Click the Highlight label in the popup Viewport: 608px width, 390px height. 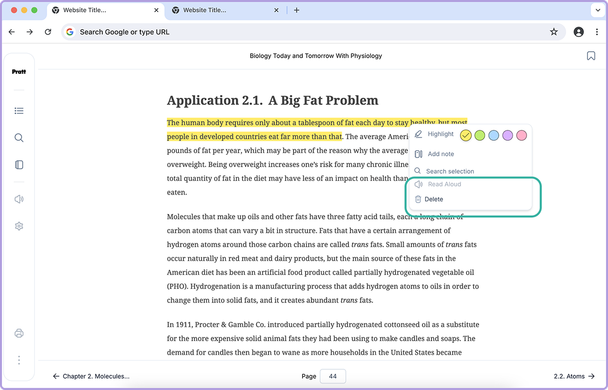click(441, 134)
